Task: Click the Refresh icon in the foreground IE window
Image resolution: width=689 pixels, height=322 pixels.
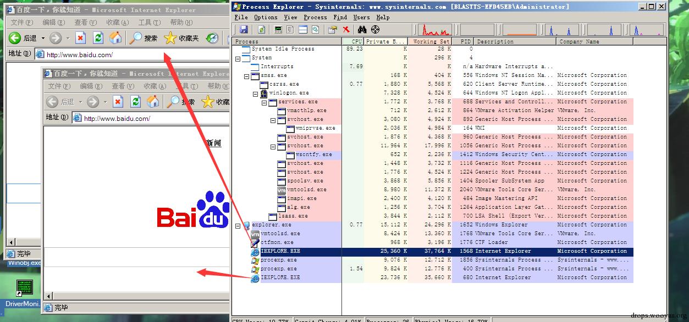Action: coord(135,102)
